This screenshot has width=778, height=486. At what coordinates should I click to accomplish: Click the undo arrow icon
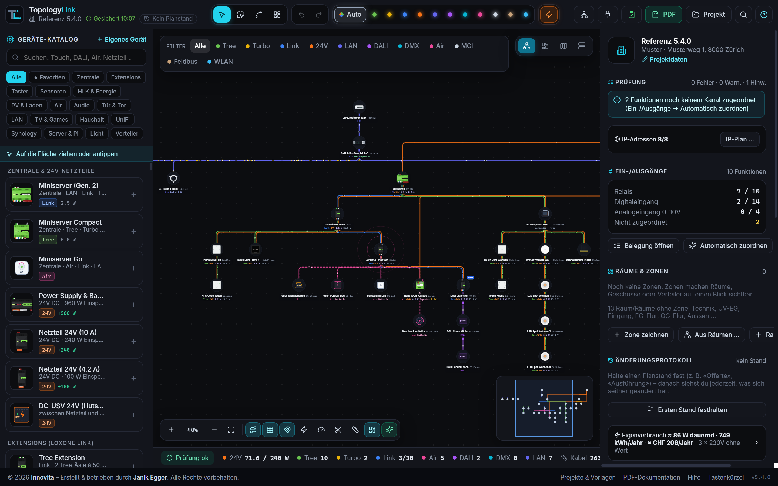(301, 15)
